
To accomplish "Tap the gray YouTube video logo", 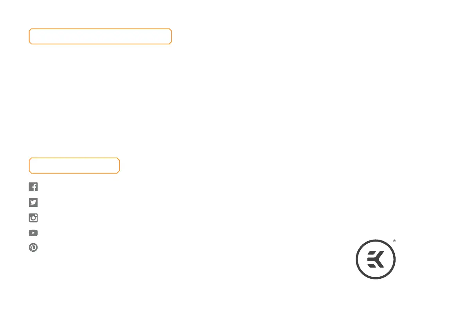I will [33, 233].
